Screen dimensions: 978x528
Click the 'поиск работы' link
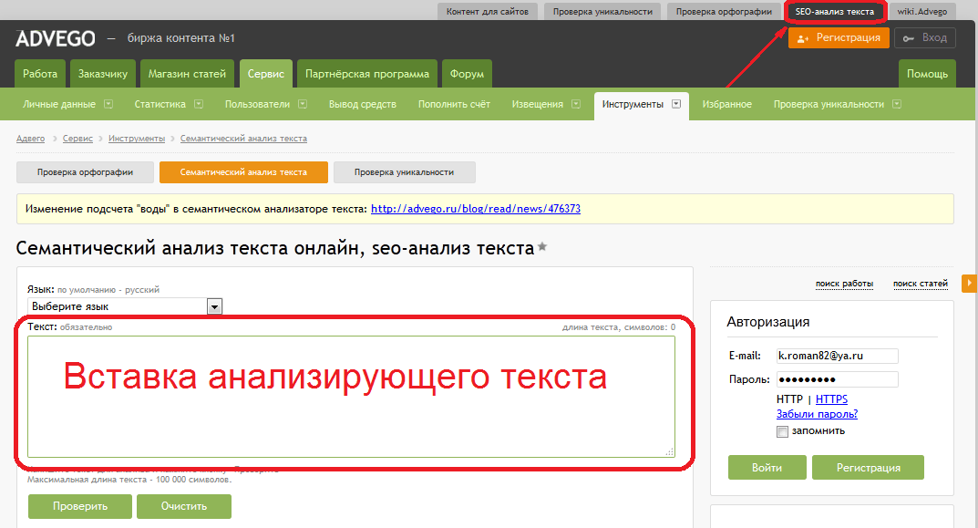[845, 284]
